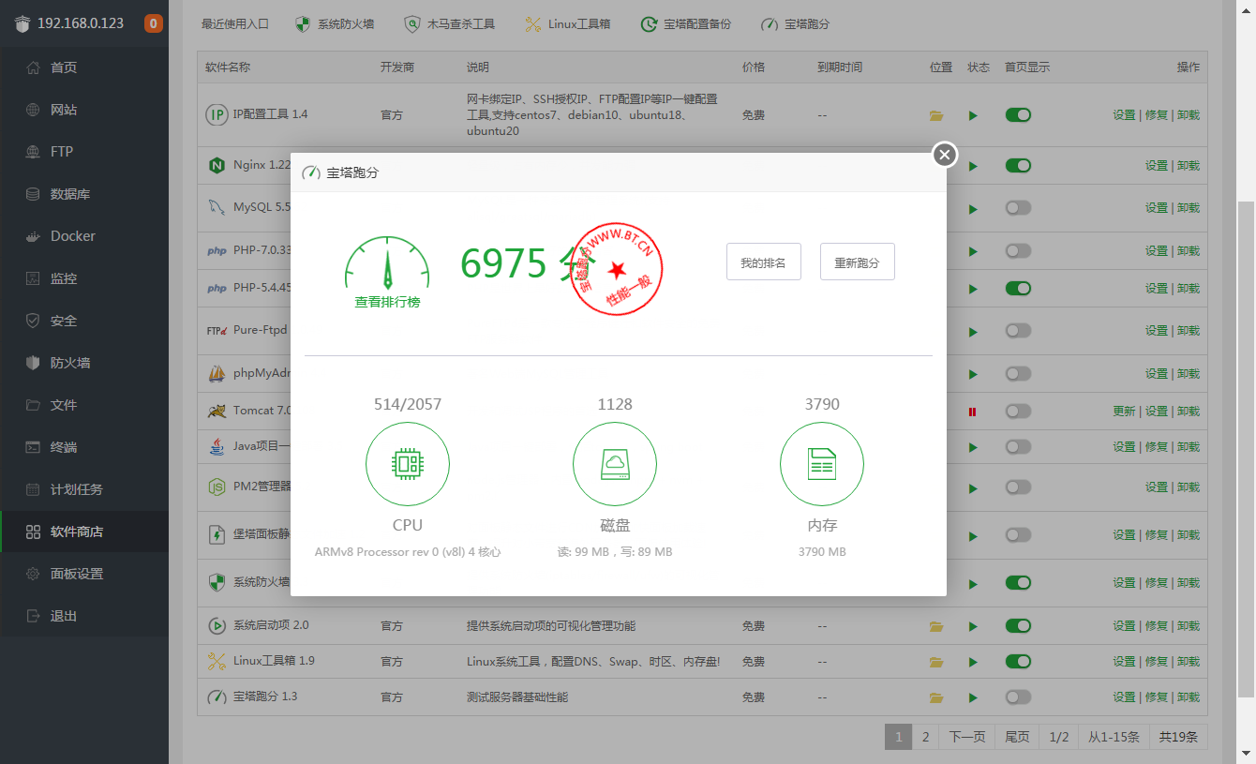Go to page 2 of software list
Screen dimensions: 1256x764
point(925,737)
